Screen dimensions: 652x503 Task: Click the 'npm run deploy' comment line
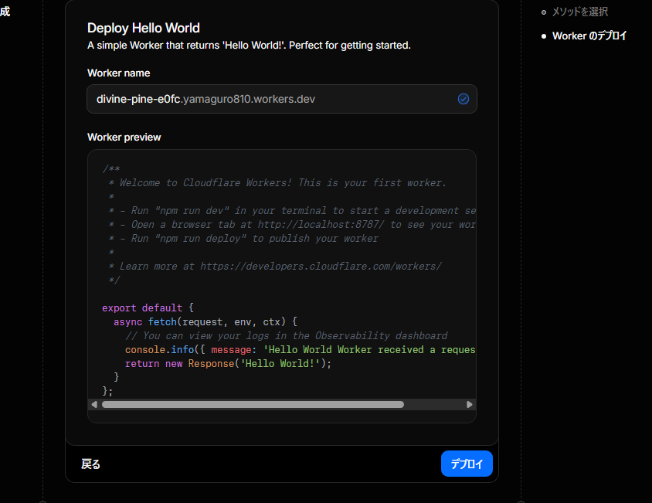click(x=243, y=239)
